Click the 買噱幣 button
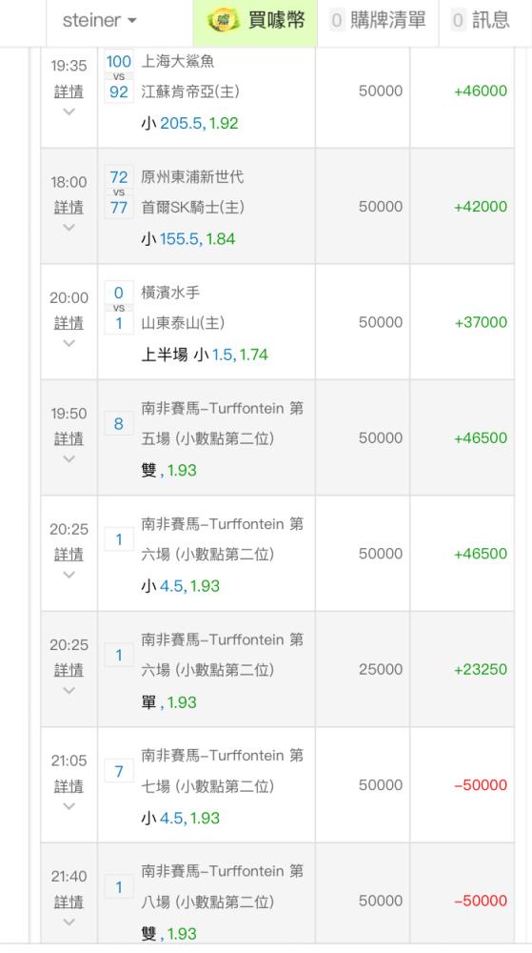Screen dimensions: 532x953 [255, 21]
